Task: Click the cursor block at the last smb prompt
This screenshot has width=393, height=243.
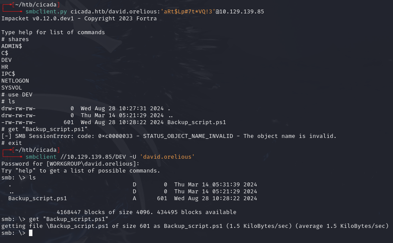Action: tap(31, 233)
